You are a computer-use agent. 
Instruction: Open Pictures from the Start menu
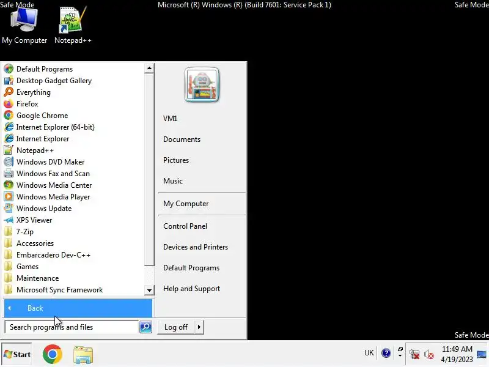coord(176,160)
